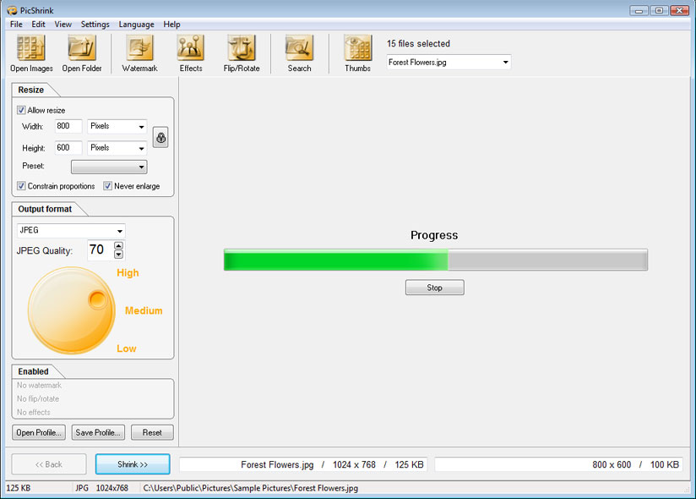Click the Width input field
This screenshot has height=499, width=696.
tap(68, 126)
